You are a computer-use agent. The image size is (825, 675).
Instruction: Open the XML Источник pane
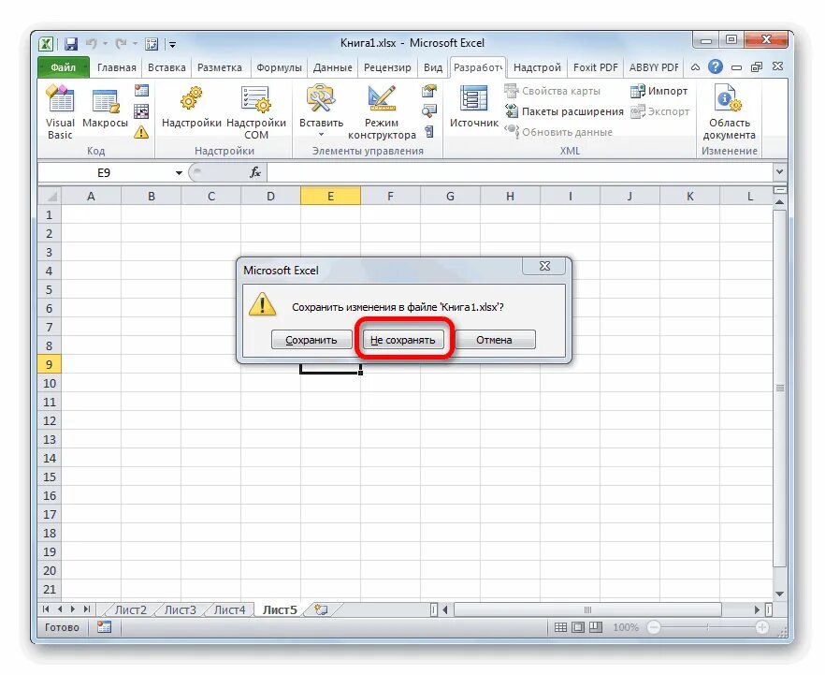473,109
